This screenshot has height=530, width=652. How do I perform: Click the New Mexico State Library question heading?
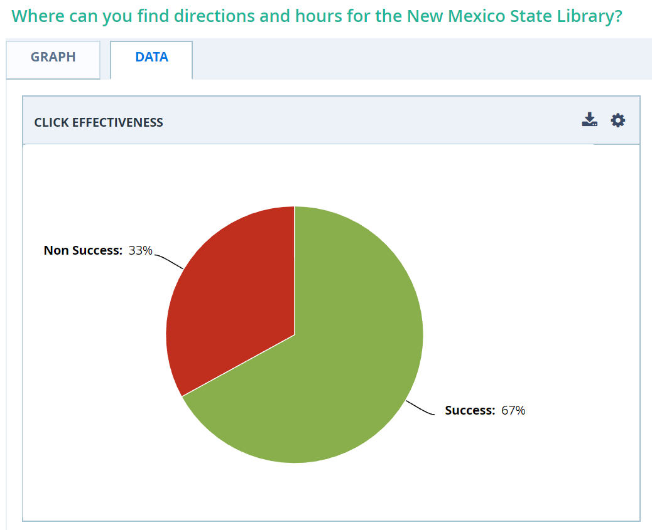tap(317, 16)
